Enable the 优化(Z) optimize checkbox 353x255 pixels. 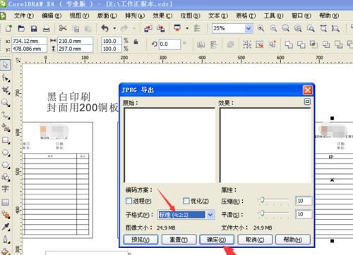(x=186, y=201)
